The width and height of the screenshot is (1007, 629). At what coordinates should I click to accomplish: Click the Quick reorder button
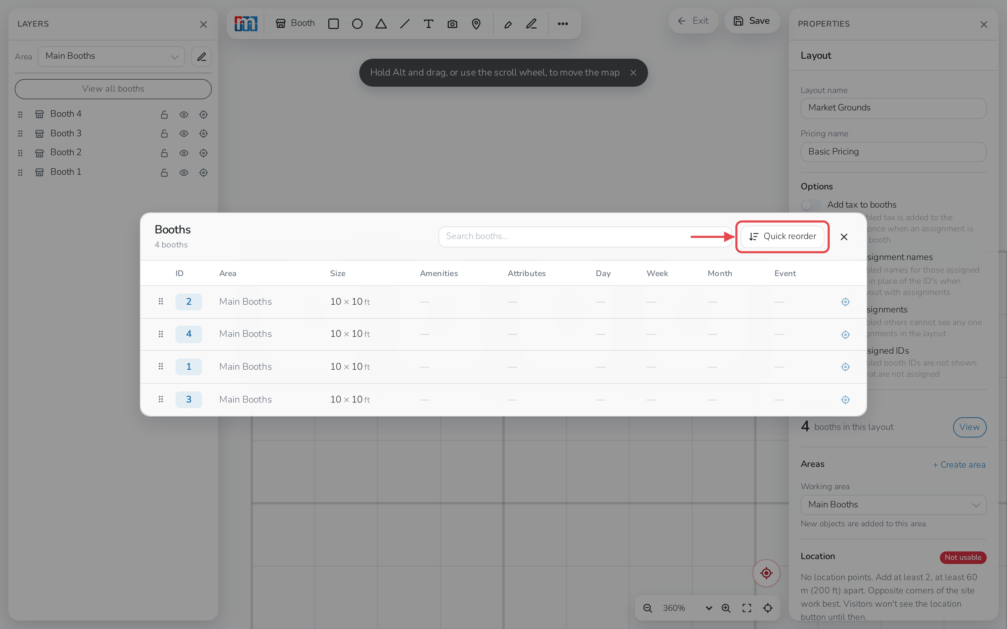(x=783, y=237)
